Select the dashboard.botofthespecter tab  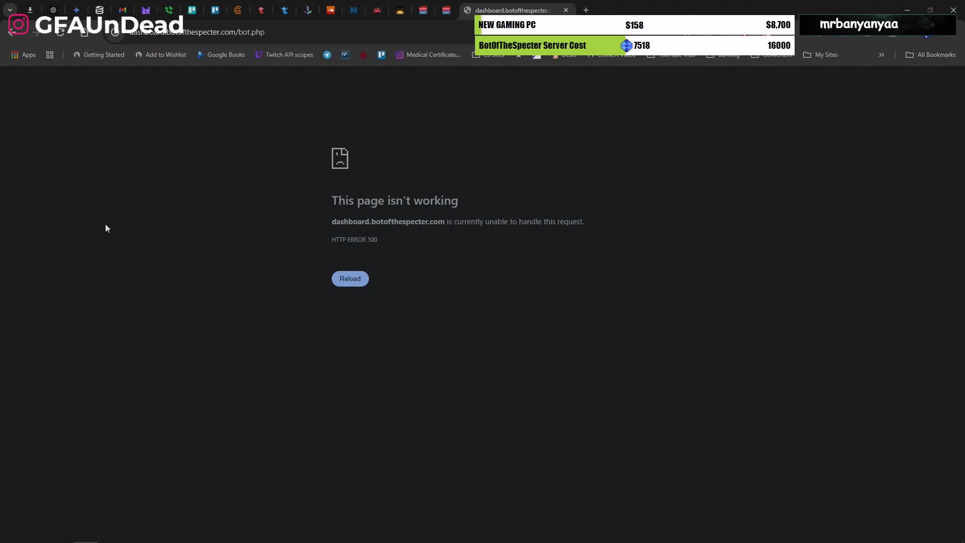tap(513, 10)
